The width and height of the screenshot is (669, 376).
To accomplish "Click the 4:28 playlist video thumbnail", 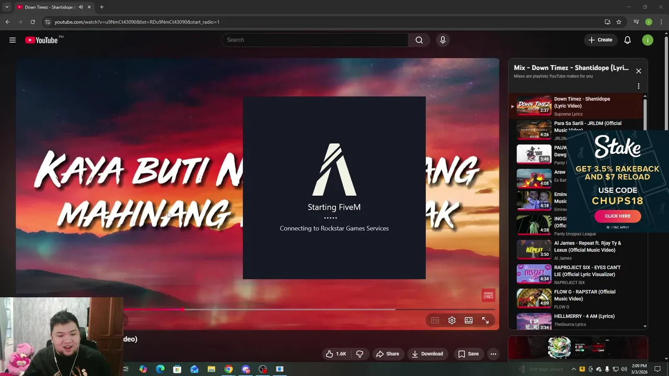I will click(534, 225).
